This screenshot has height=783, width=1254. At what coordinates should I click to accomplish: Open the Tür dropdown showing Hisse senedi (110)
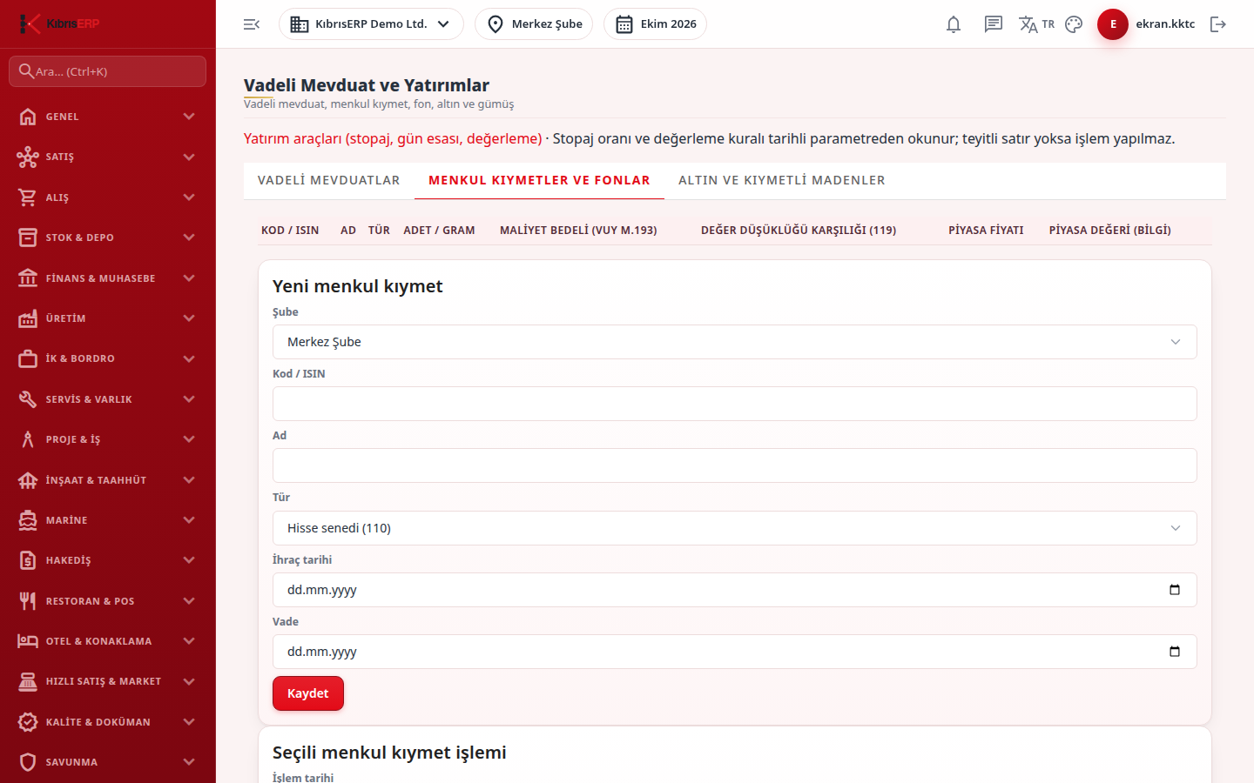click(735, 528)
